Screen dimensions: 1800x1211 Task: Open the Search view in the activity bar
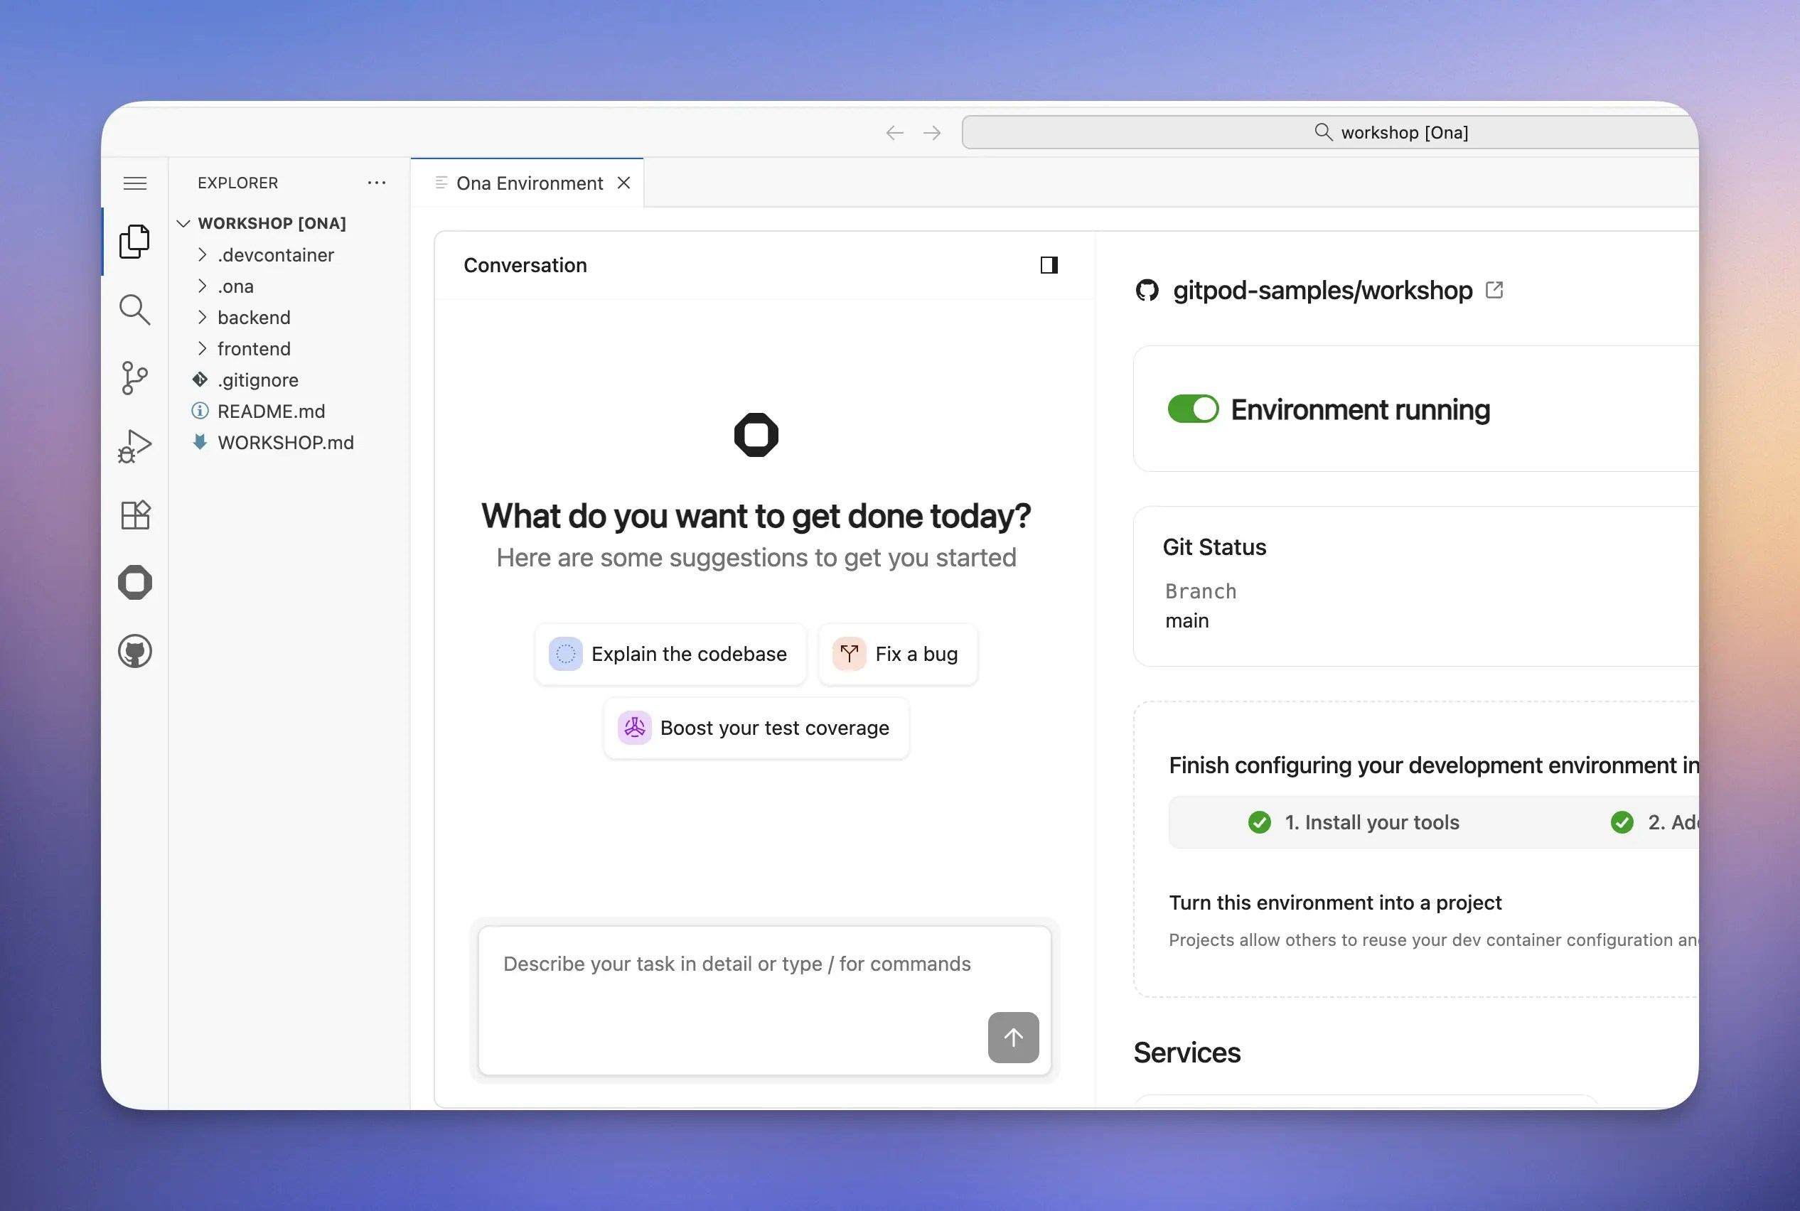[x=134, y=310]
